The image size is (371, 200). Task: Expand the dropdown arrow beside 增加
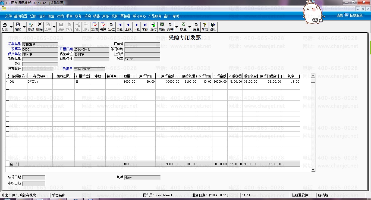[x=24, y=27]
